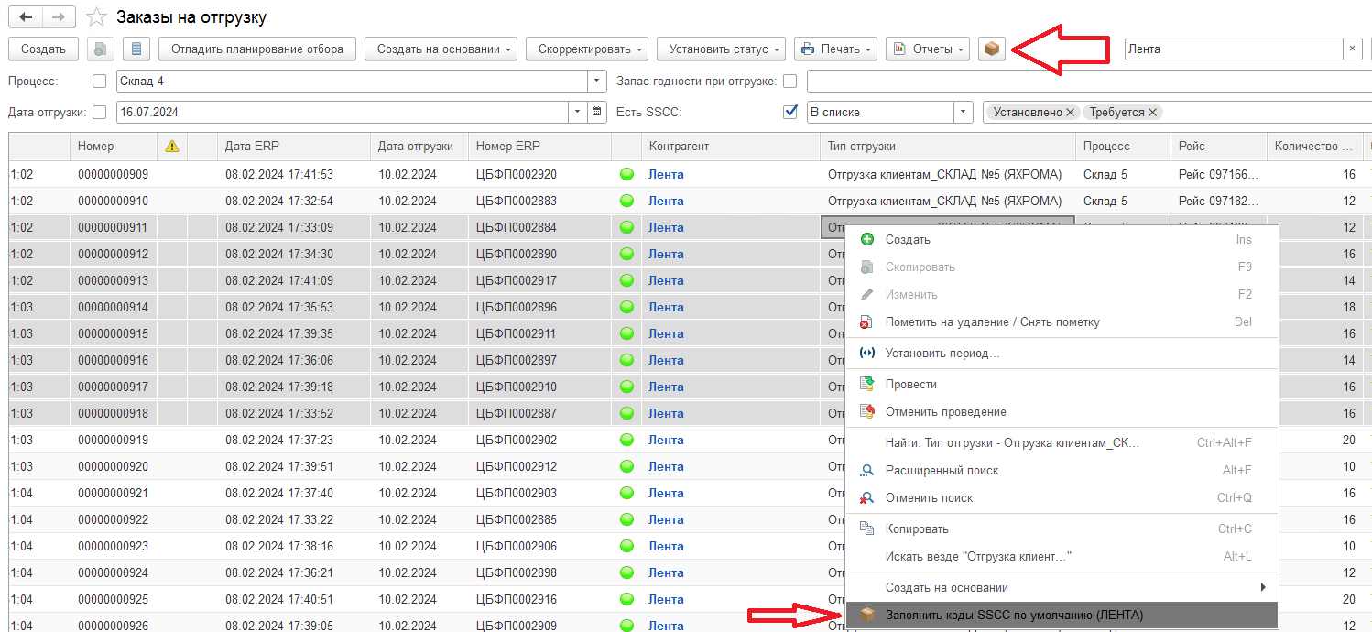Click the warning triangle column header
This screenshot has height=632, width=1372.
[171, 146]
